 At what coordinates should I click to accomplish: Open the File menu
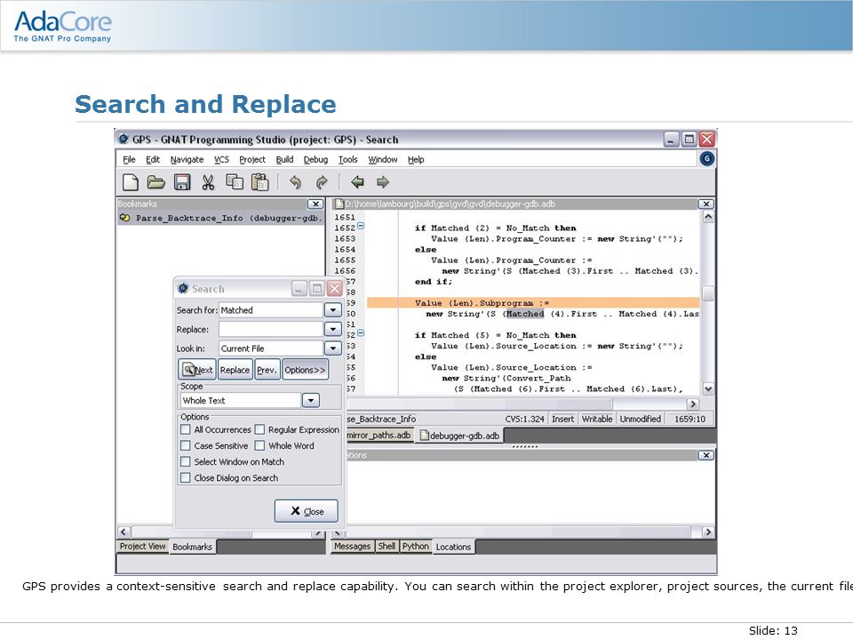(x=129, y=159)
